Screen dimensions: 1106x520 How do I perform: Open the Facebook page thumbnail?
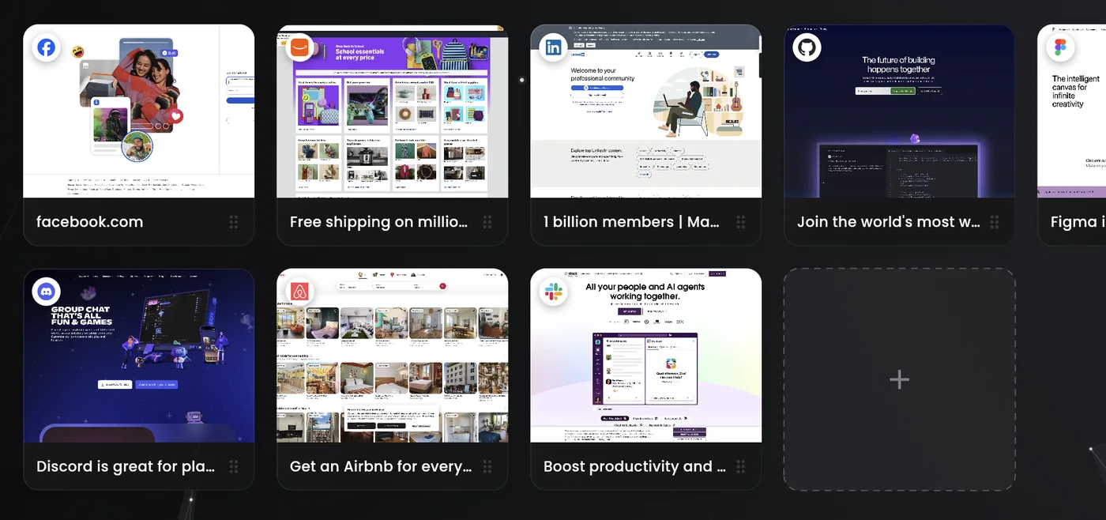click(x=139, y=111)
